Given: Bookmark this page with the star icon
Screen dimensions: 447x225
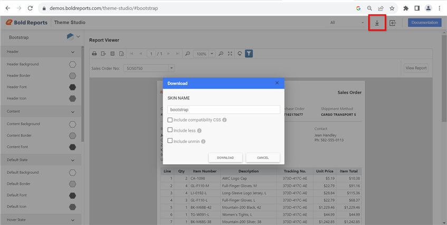Looking at the screenshot, I should (x=392, y=8).
